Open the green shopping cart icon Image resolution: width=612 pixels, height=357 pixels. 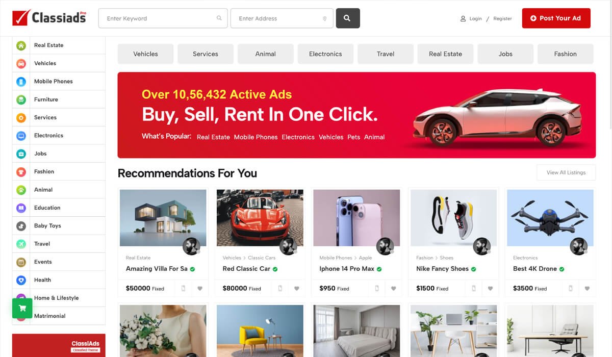click(22, 309)
